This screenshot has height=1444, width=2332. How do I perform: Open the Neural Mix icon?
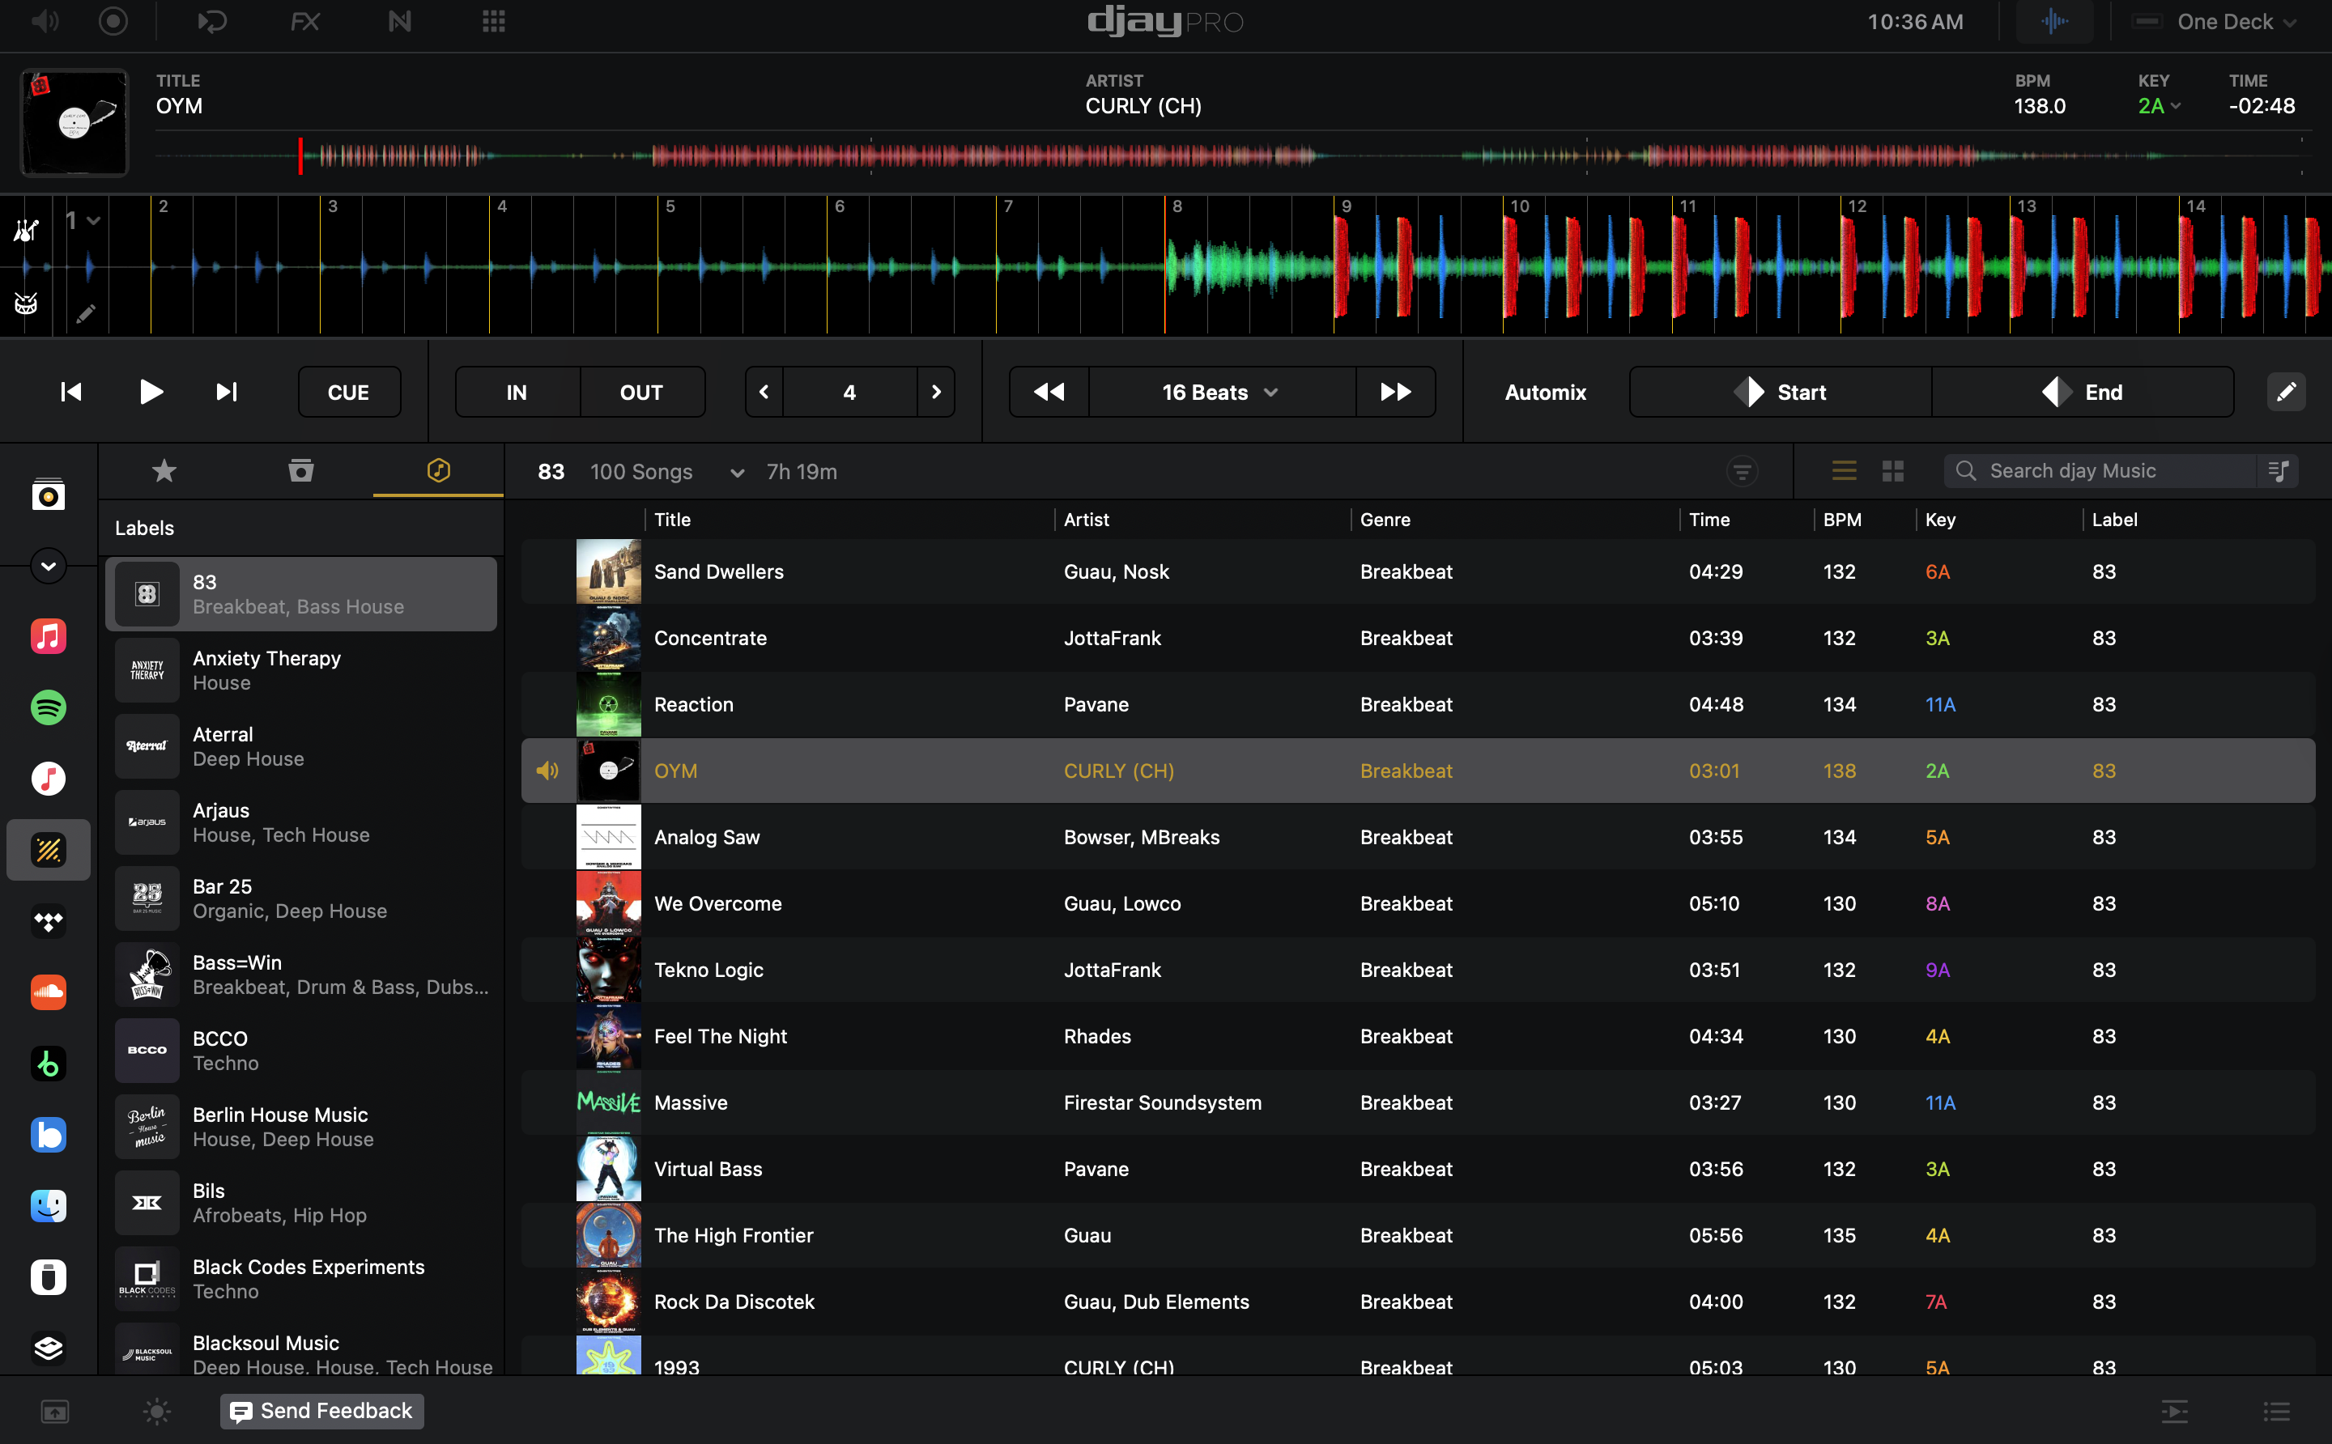click(x=399, y=21)
